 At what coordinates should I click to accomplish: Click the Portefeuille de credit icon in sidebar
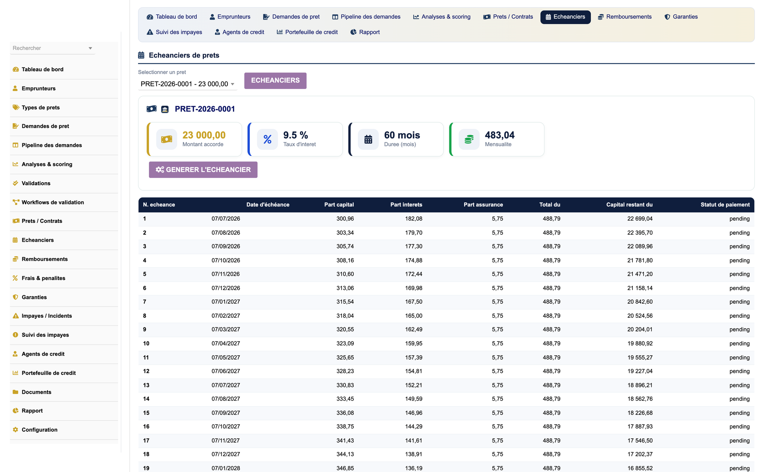coord(16,373)
